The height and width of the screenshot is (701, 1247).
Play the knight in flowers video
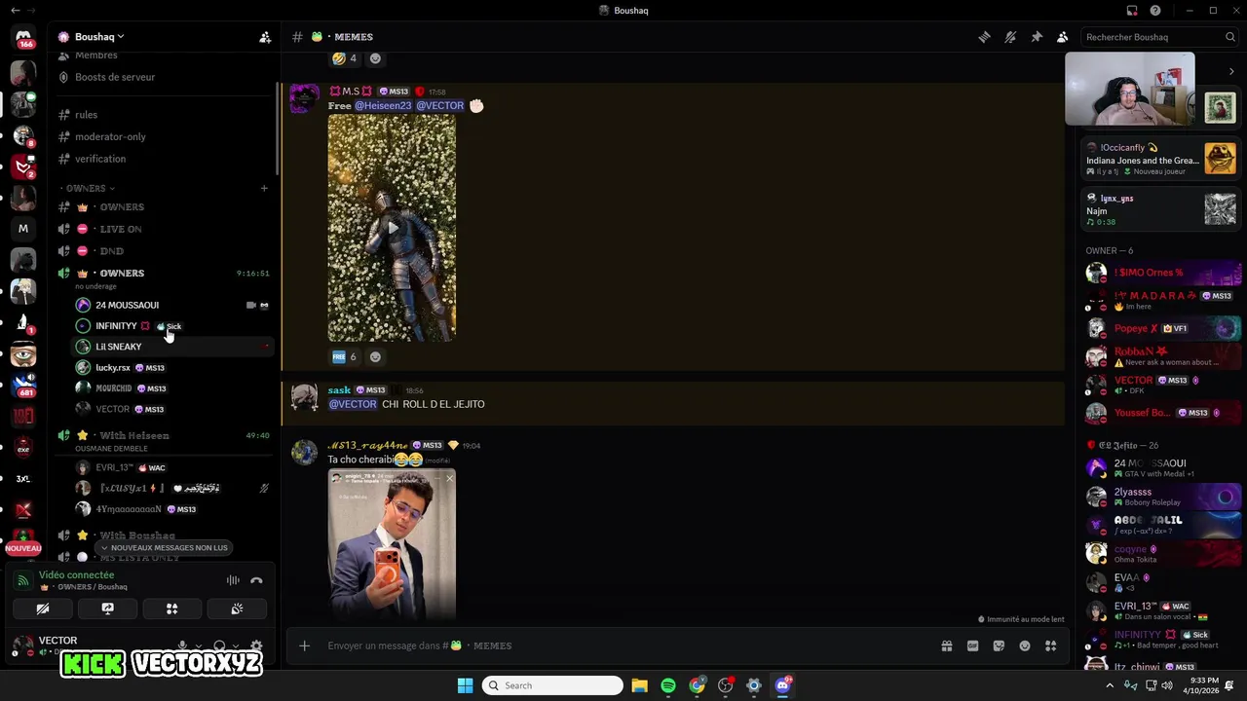click(392, 228)
